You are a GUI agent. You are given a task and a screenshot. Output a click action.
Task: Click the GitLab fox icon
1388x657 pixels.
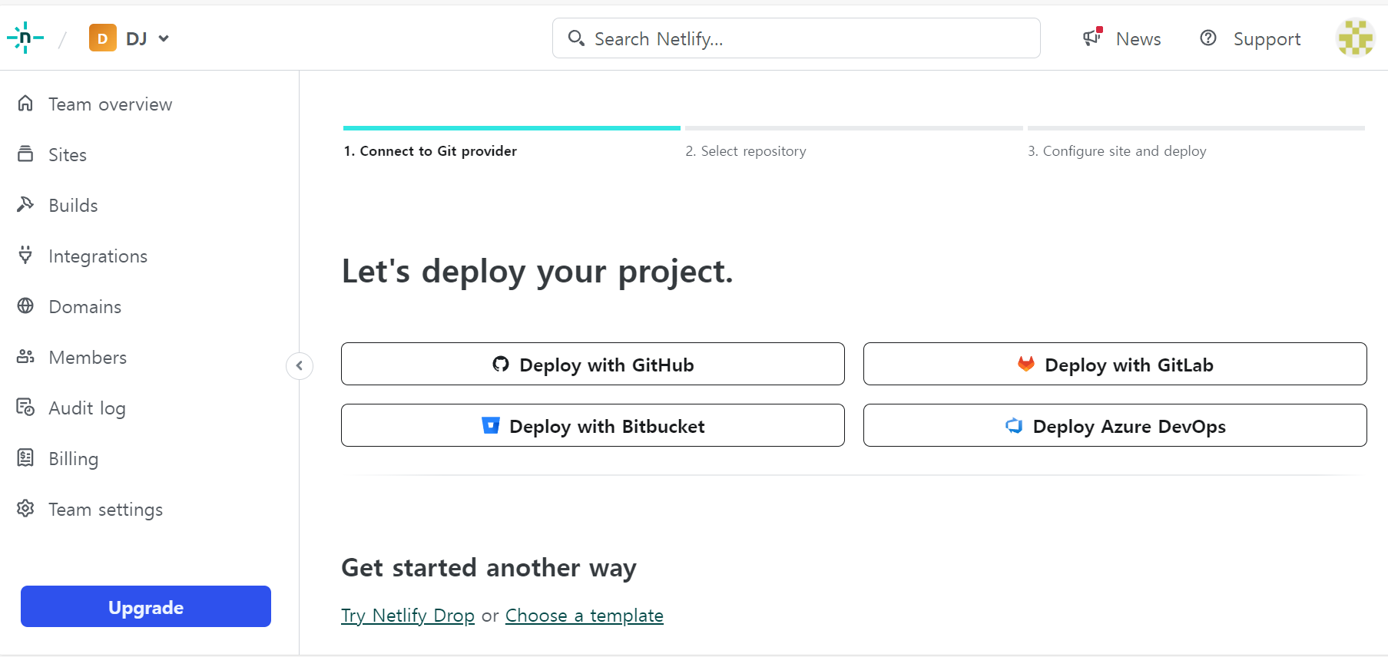pos(1026,364)
